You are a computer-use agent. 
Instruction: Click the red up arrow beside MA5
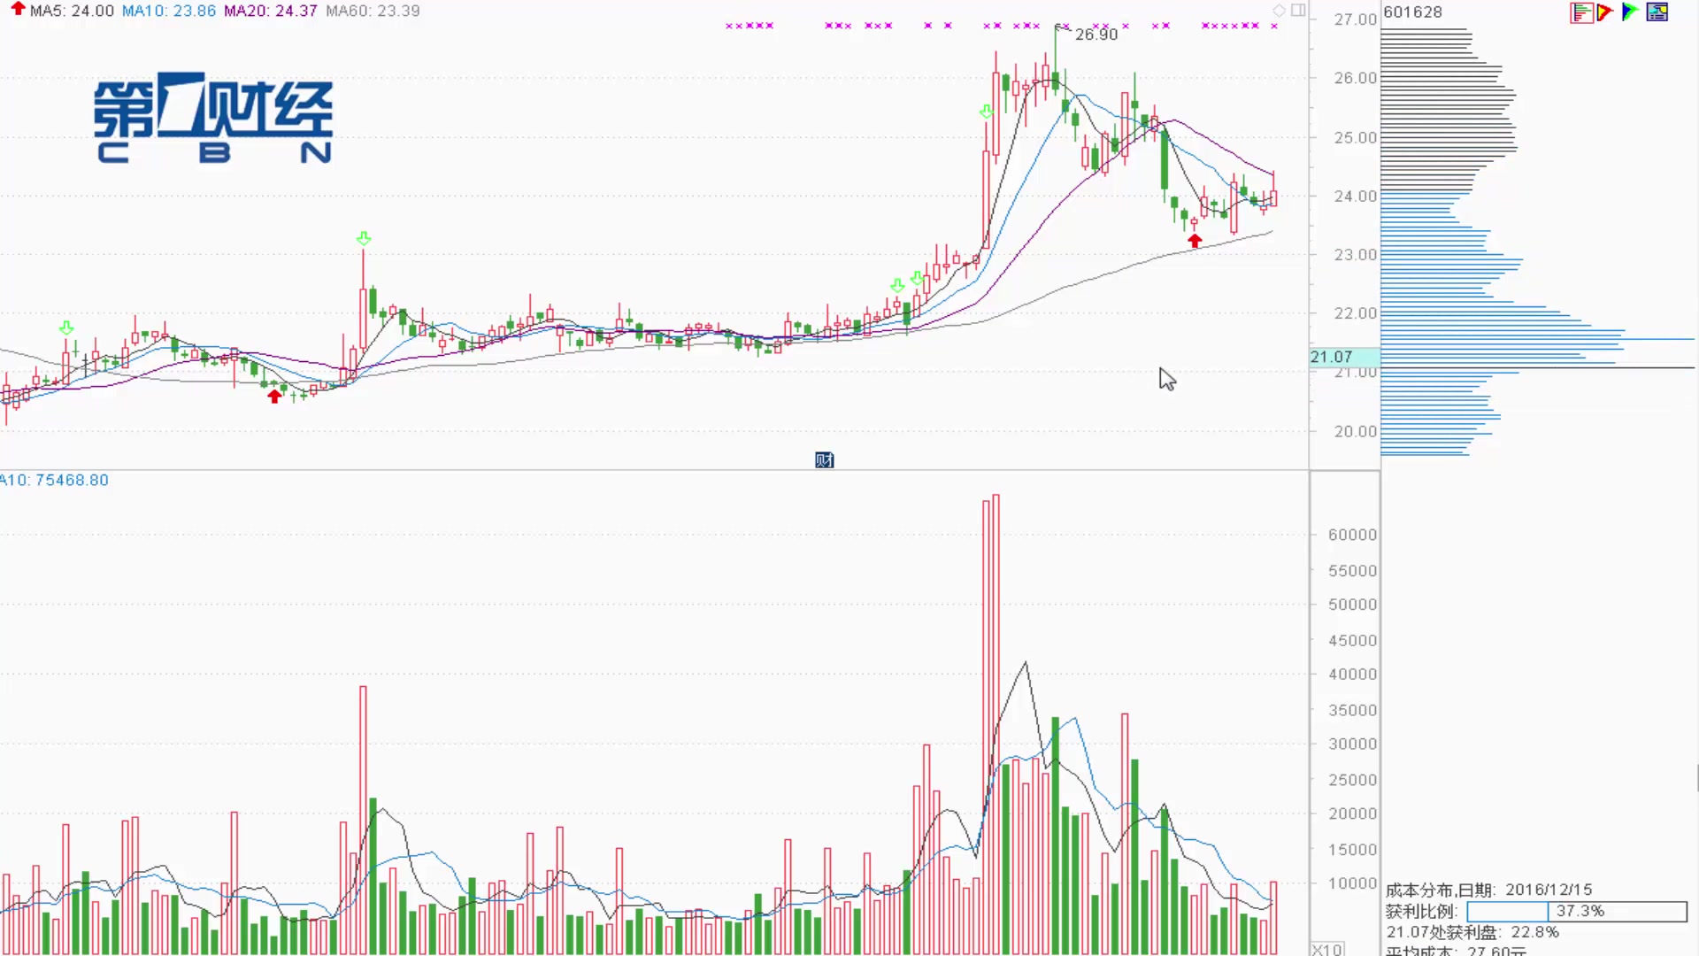click(18, 9)
